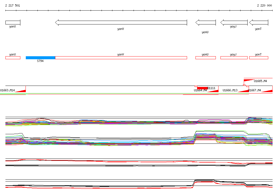Click the yoyJ label above the red box
The image size is (278, 194).
pos(233,55)
